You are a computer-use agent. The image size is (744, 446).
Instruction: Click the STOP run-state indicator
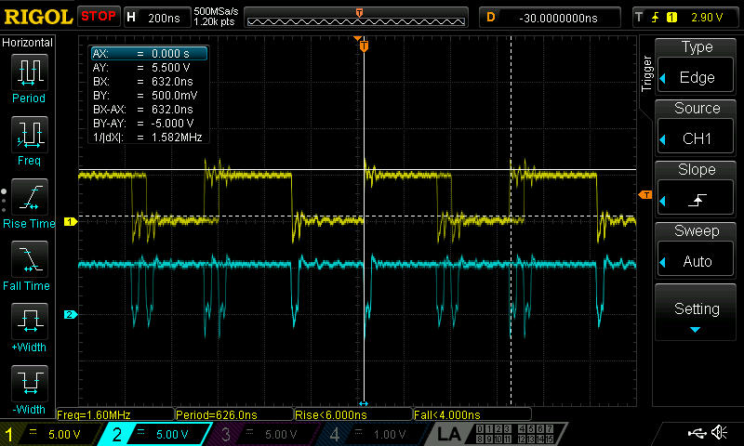(x=99, y=17)
